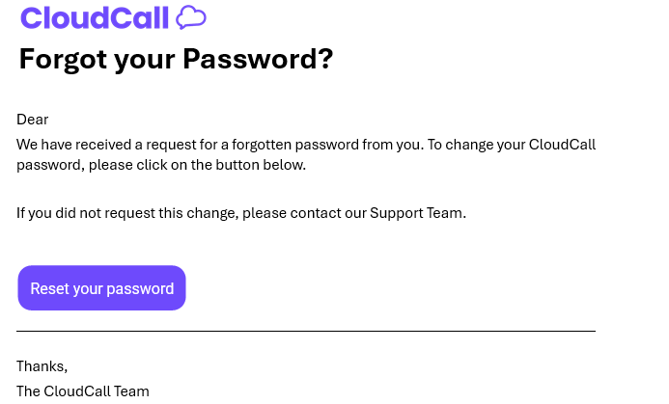The height and width of the screenshot is (404, 669).
Task: Click the horizontal divider line above Thanks
Action: pos(306,331)
